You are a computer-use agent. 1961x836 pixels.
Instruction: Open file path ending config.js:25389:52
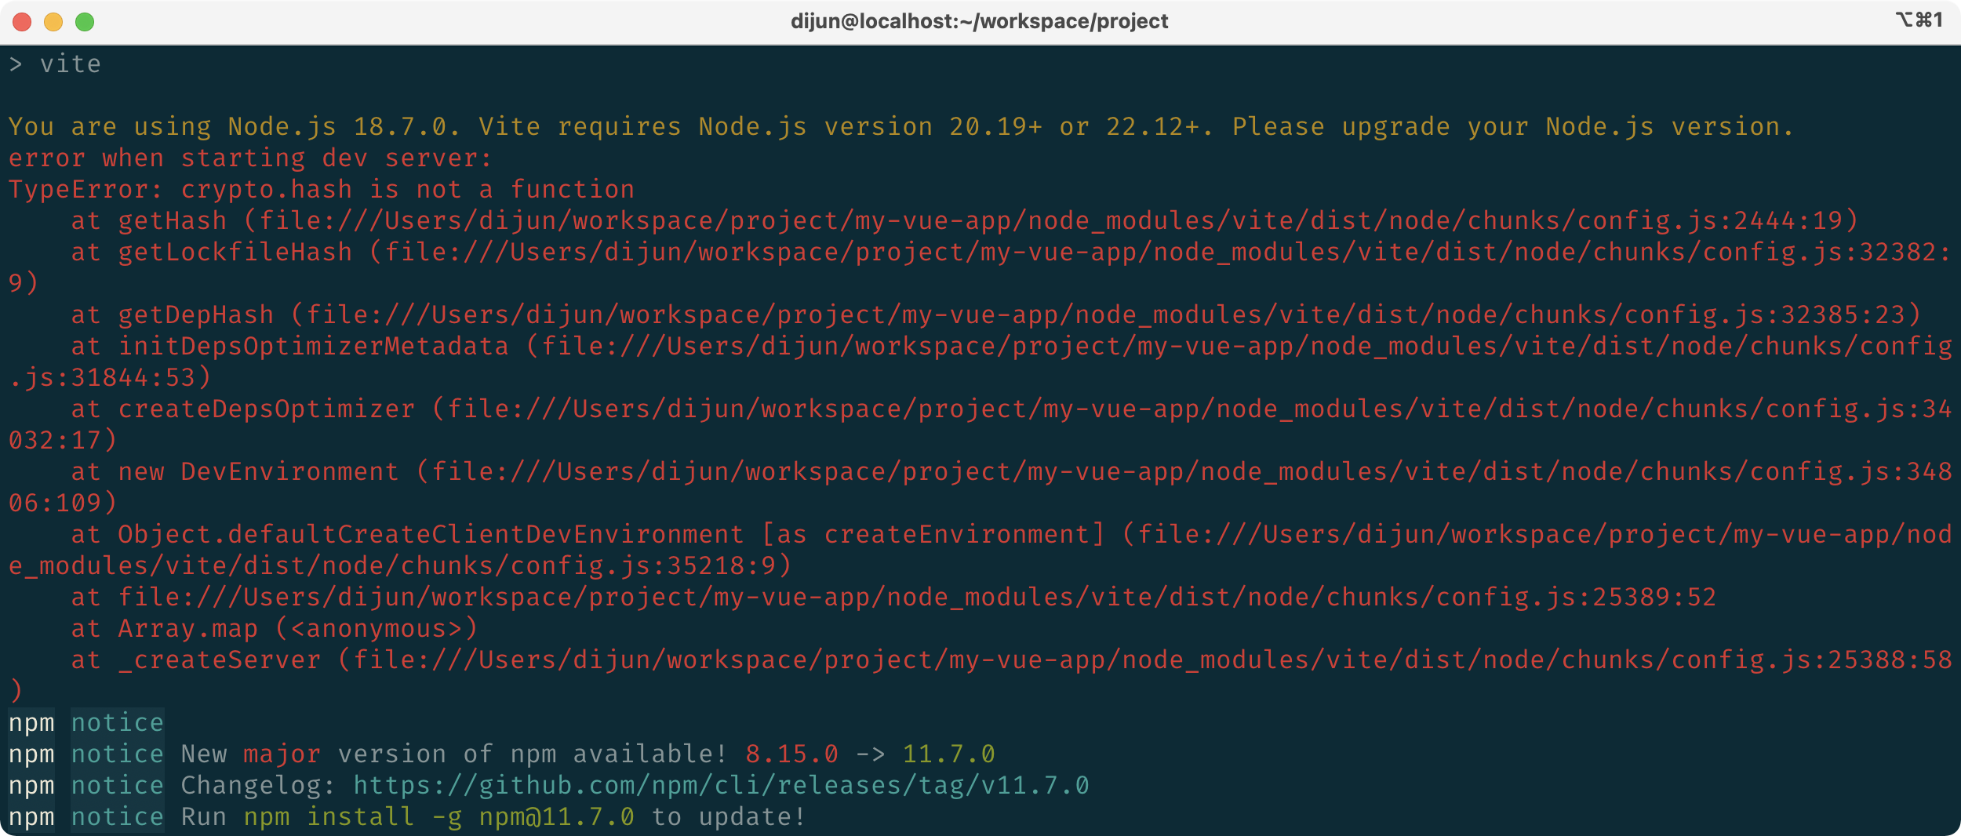917,598
